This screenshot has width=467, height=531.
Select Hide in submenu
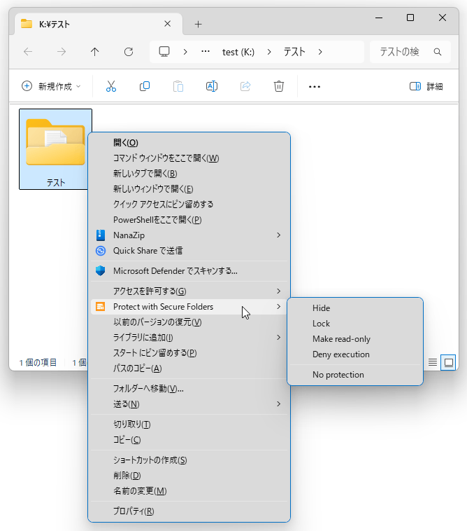(x=355, y=308)
